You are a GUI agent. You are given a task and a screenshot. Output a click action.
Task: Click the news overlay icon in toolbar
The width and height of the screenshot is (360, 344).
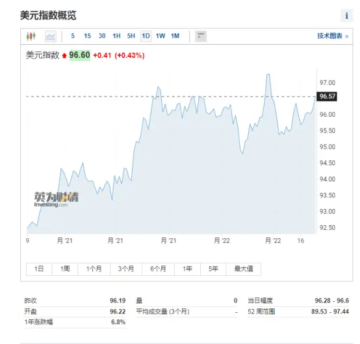pos(201,36)
